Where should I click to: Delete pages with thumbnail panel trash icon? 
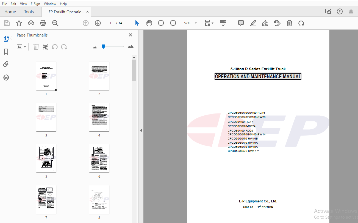36,47
